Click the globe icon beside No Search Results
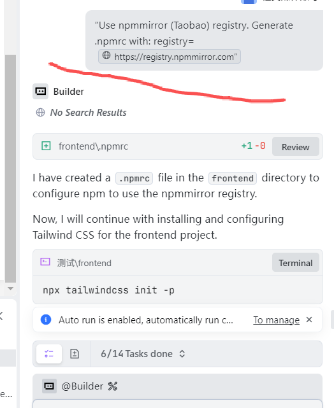Image resolution: width=334 pixels, height=408 pixels. (x=40, y=113)
